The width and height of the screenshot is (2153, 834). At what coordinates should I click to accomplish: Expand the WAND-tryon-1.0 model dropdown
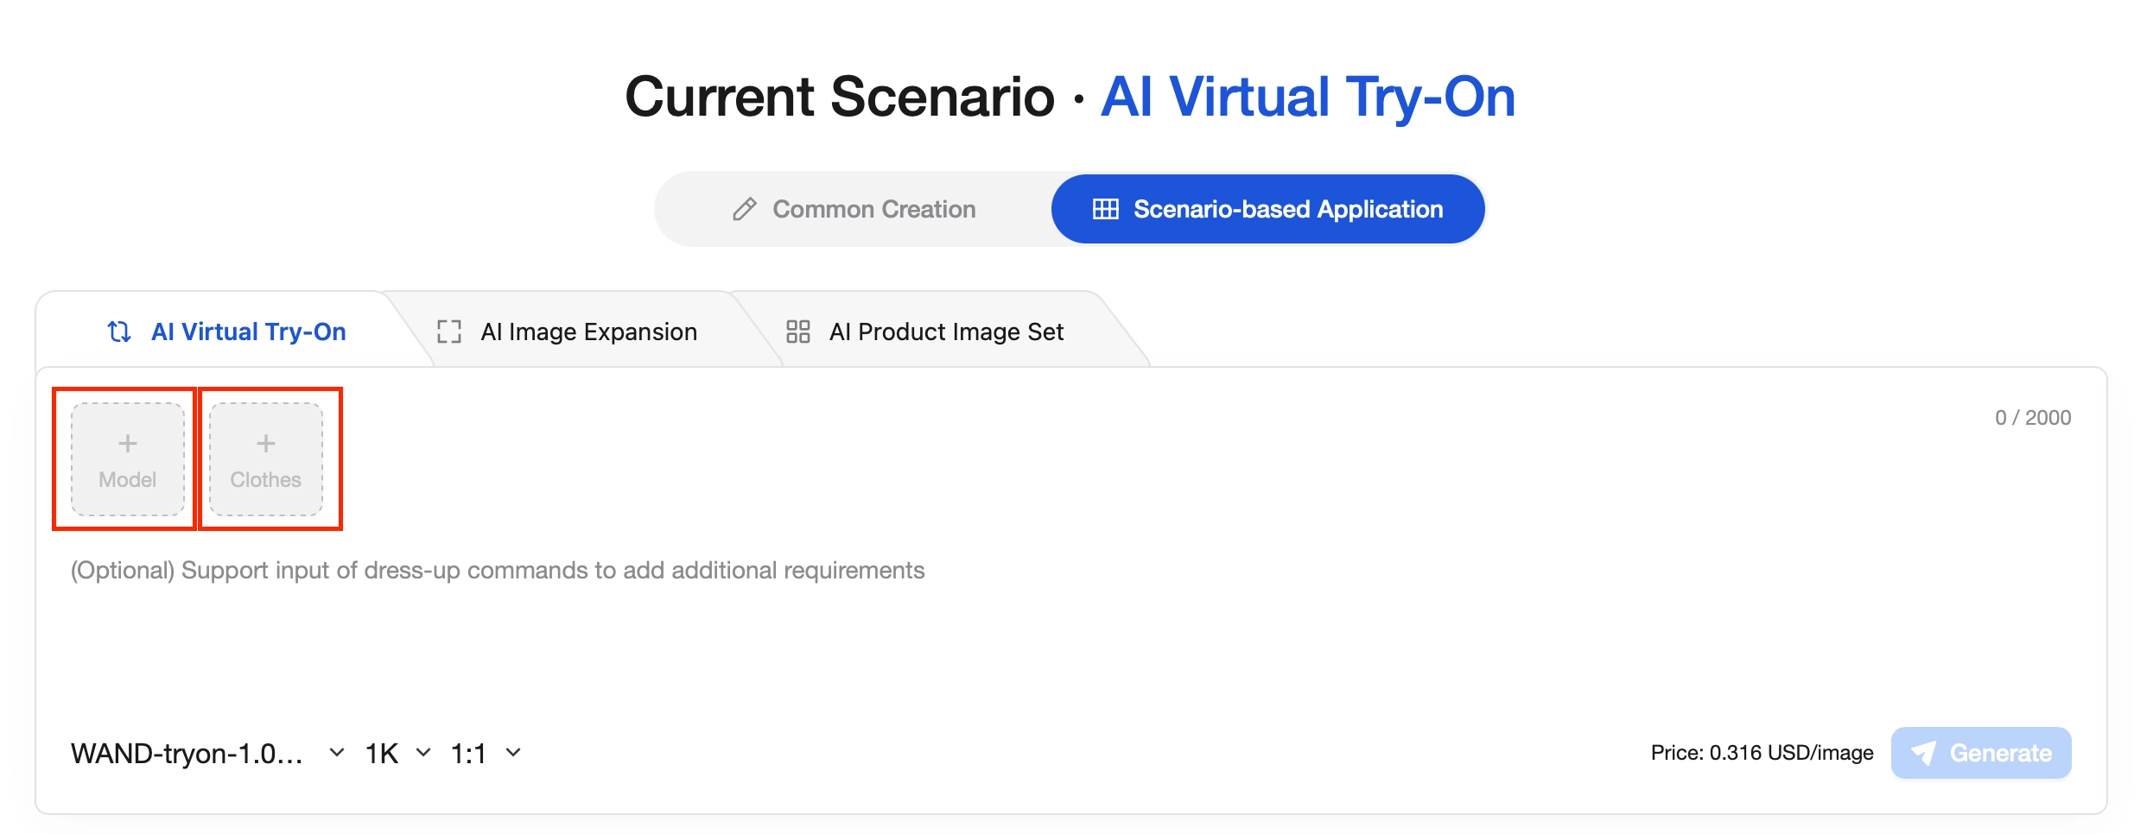pyautogui.click(x=208, y=753)
